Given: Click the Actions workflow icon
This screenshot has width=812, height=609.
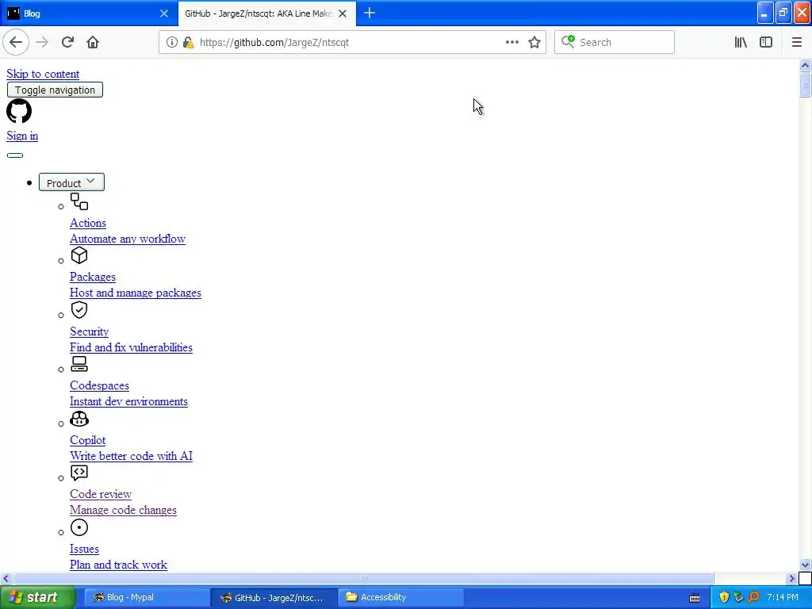Looking at the screenshot, I should click(x=79, y=201).
